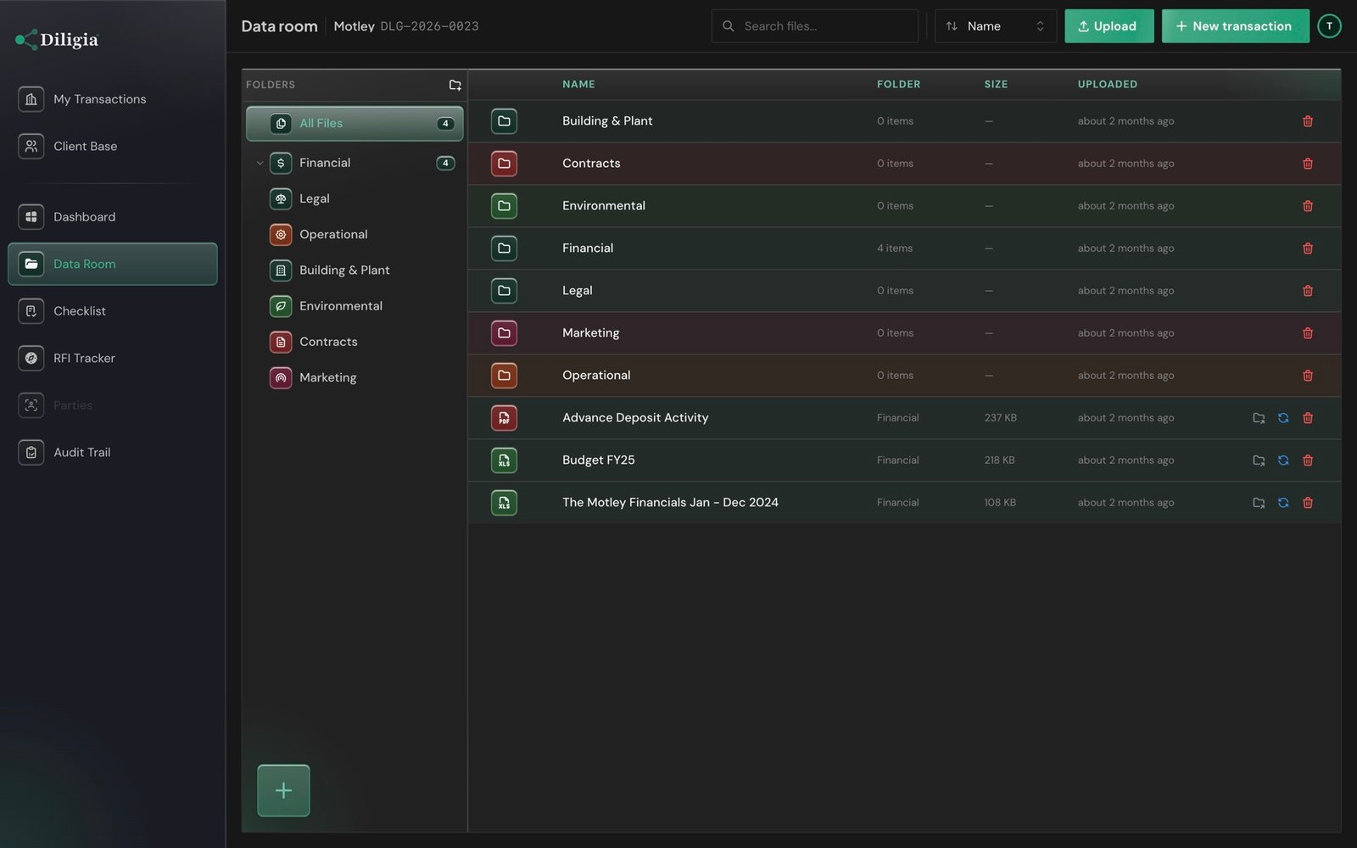Screen dimensions: 1357x848
Task: Click the replace icon for The Motley Financials
Action: coord(1282,503)
